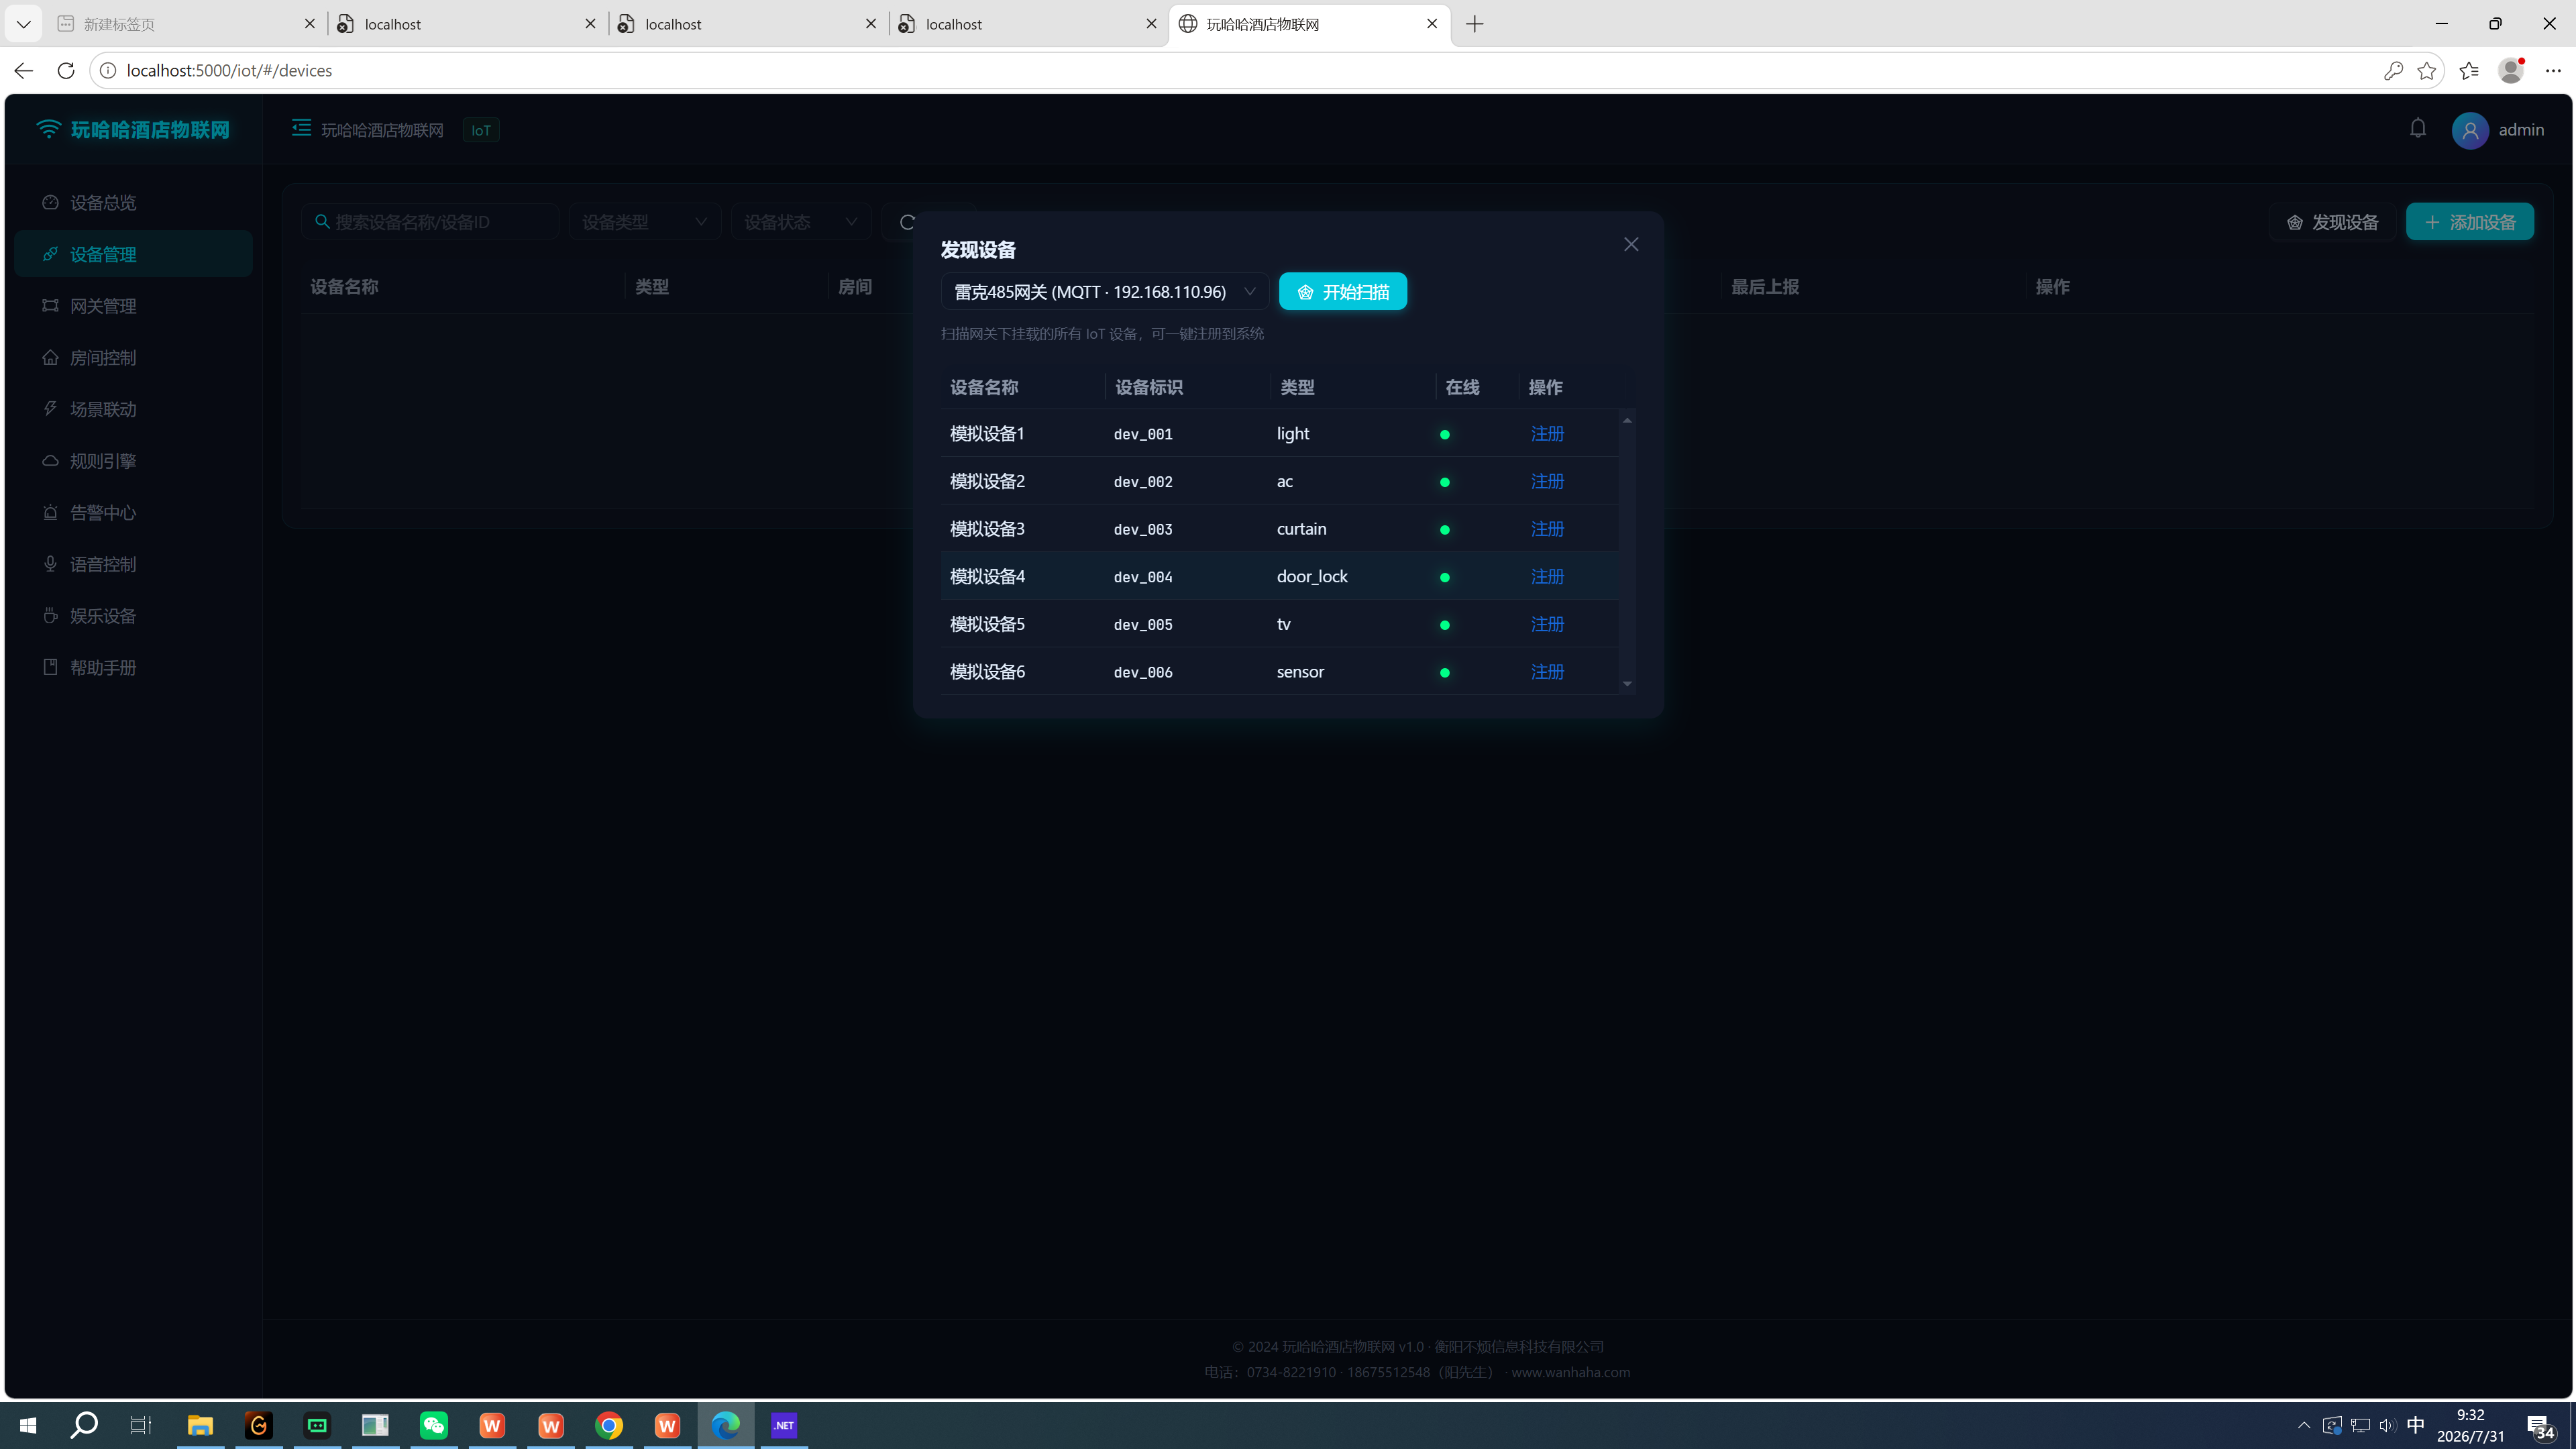This screenshot has height=1449, width=2576.
Task: Register 模拟设备5 via its 注册 link
Action: click(1547, 625)
